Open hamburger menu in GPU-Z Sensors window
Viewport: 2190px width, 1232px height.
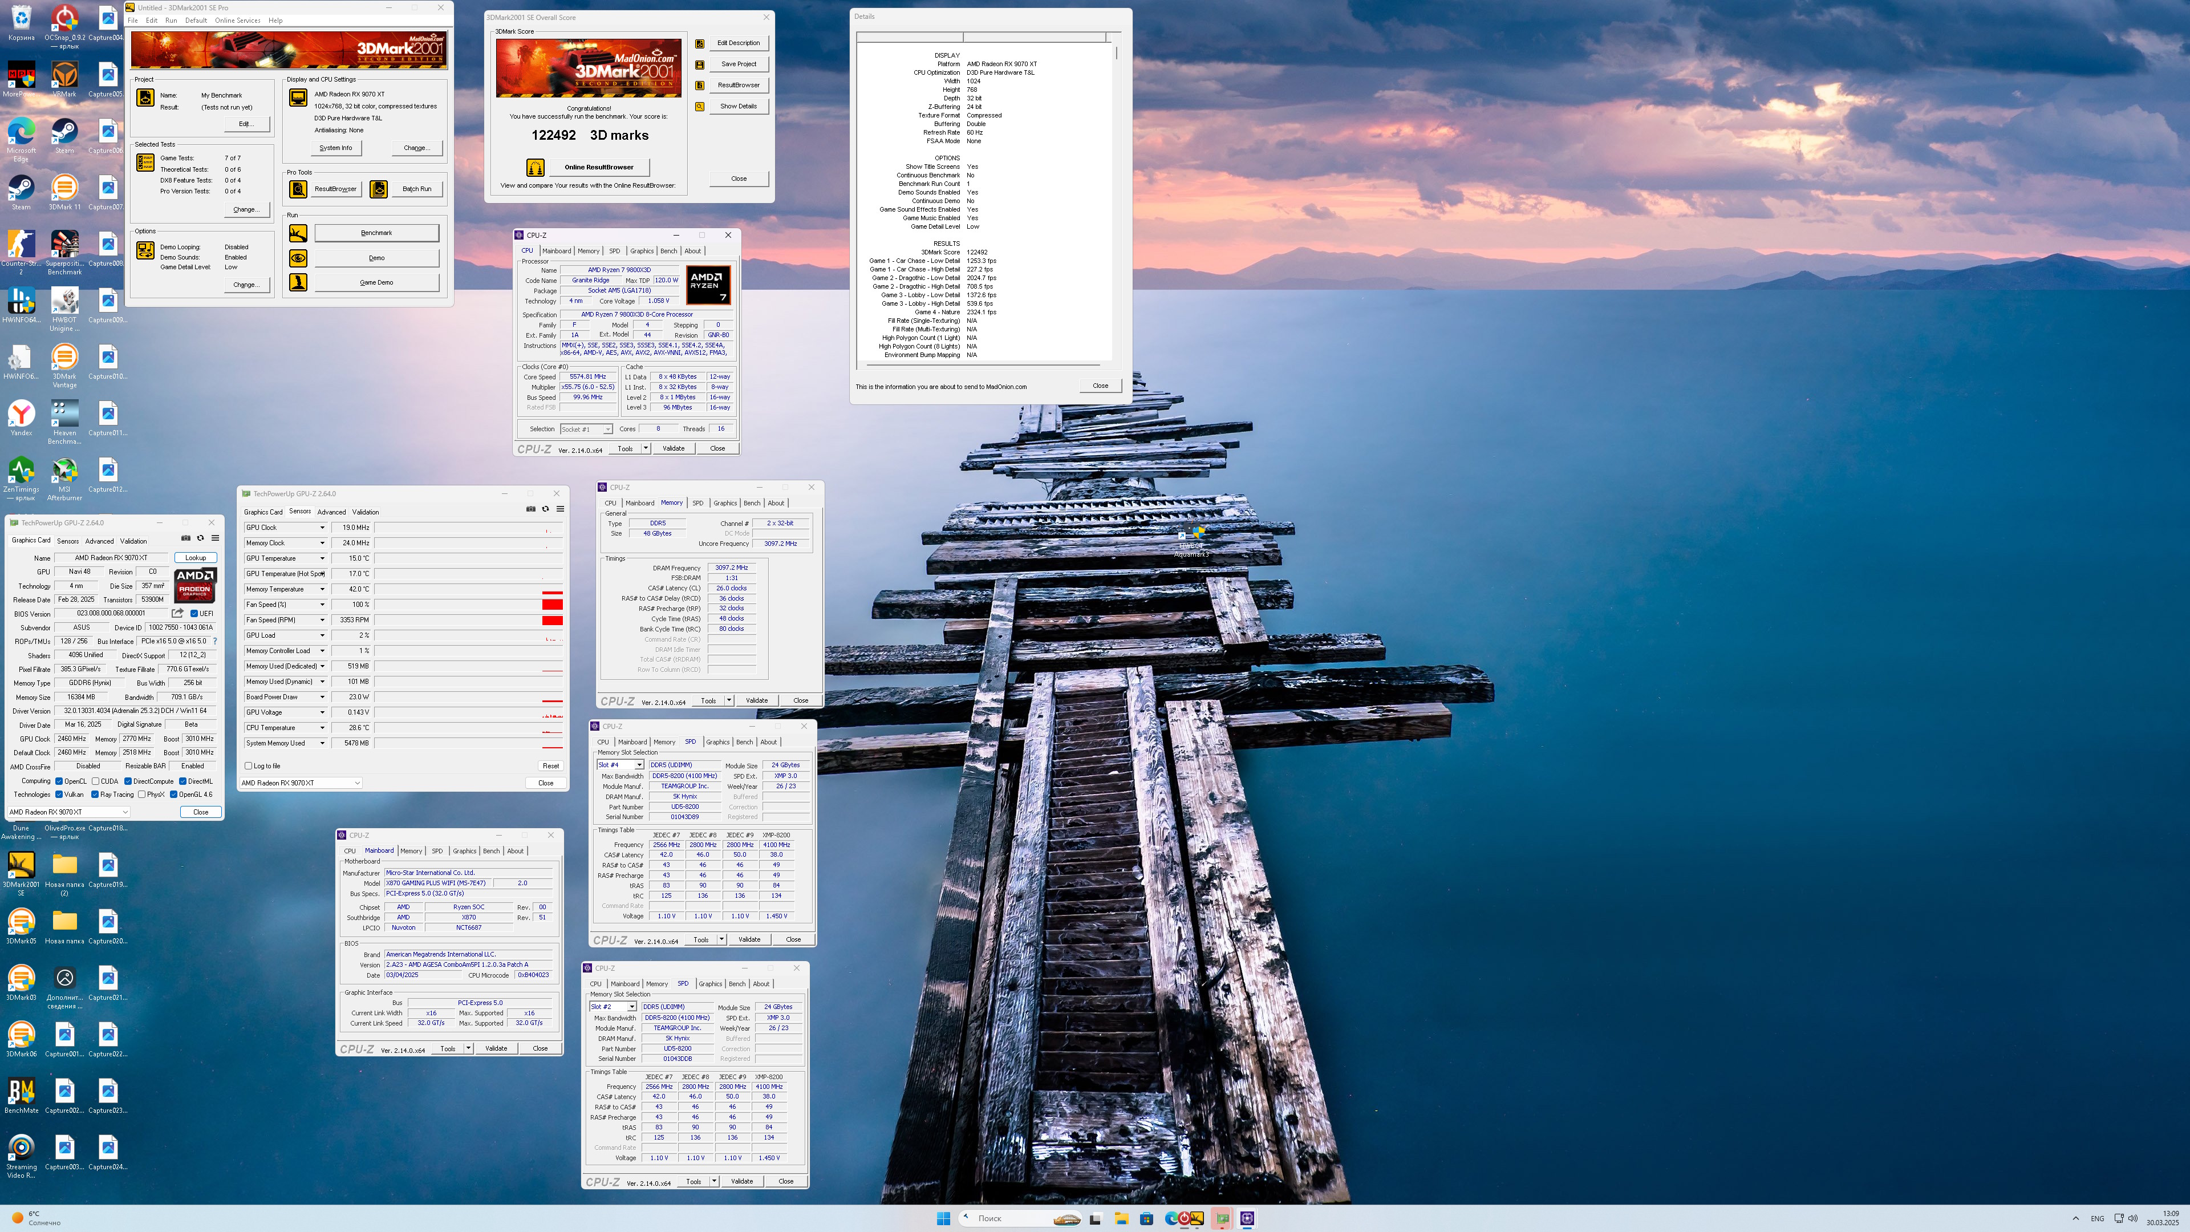560,509
